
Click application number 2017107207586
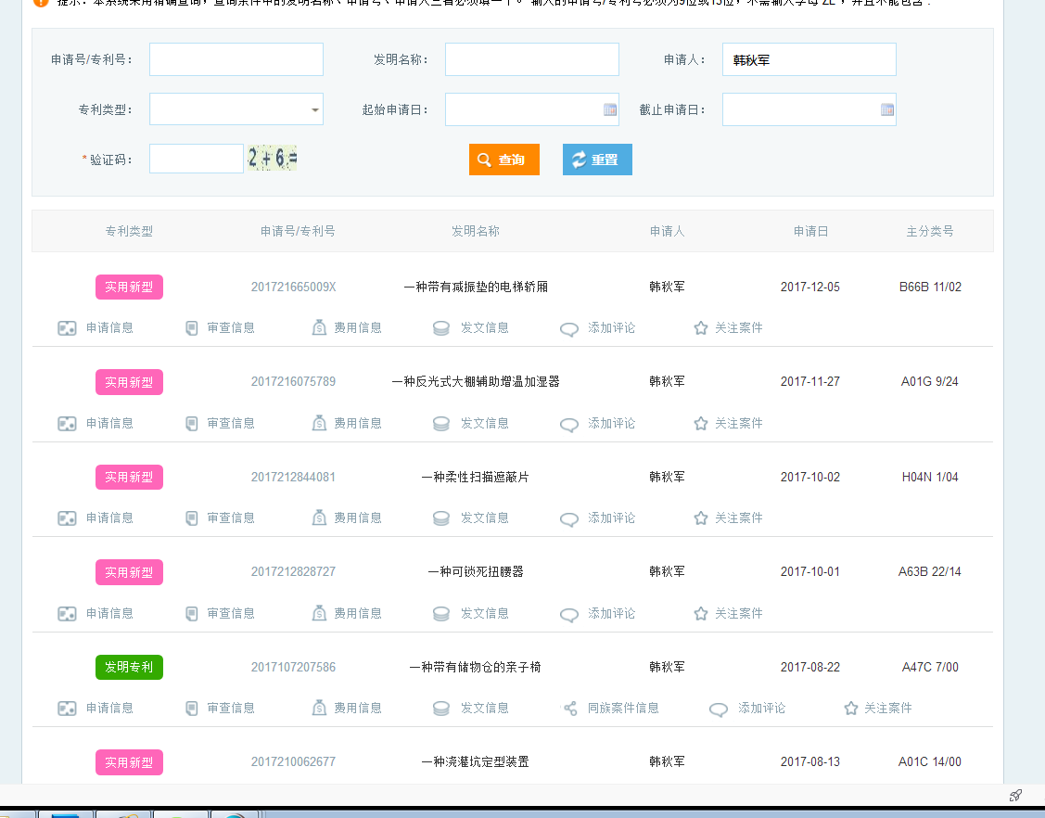293,667
